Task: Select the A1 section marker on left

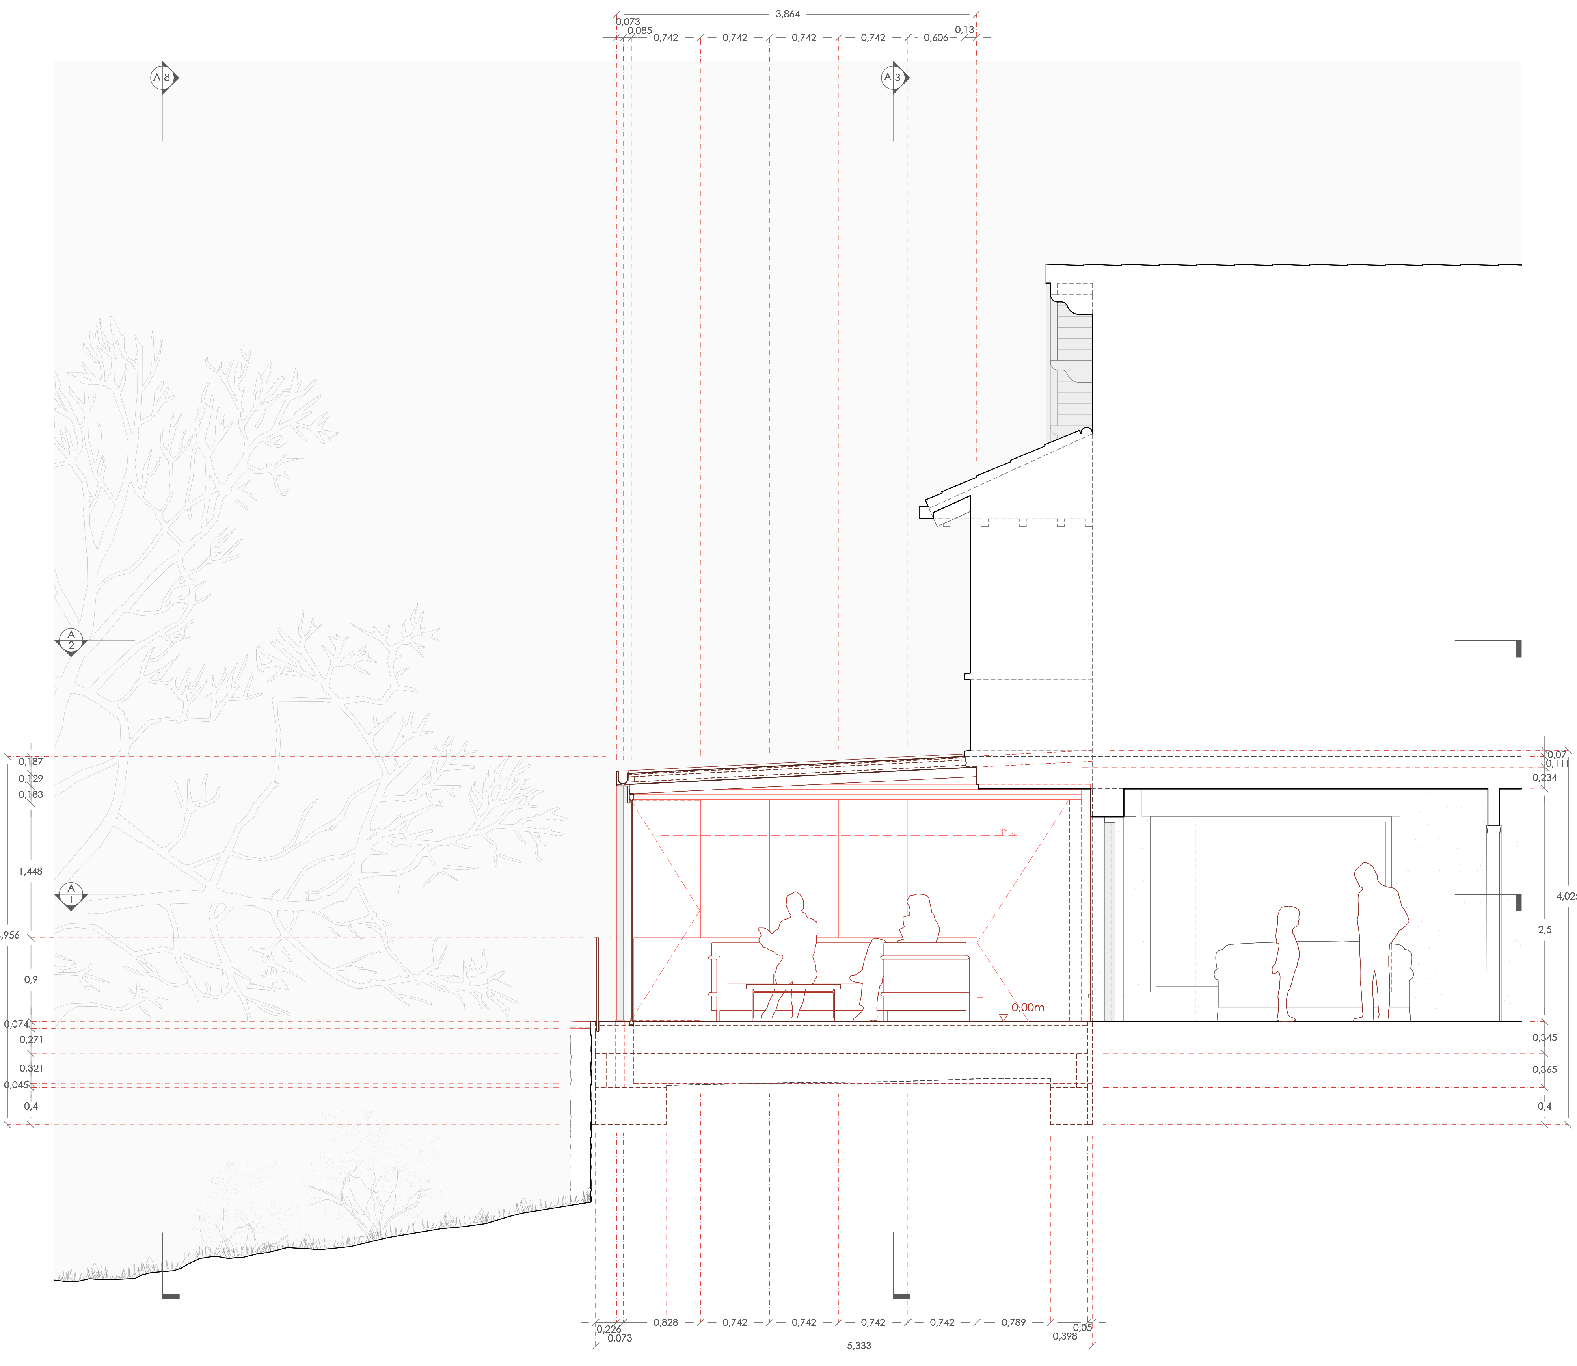Action: (71, 894)
